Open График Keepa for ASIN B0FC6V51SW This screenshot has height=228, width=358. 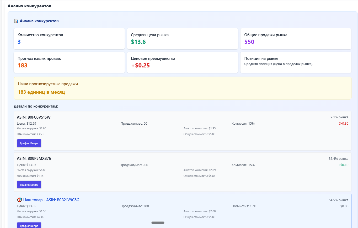coord(29,143)
